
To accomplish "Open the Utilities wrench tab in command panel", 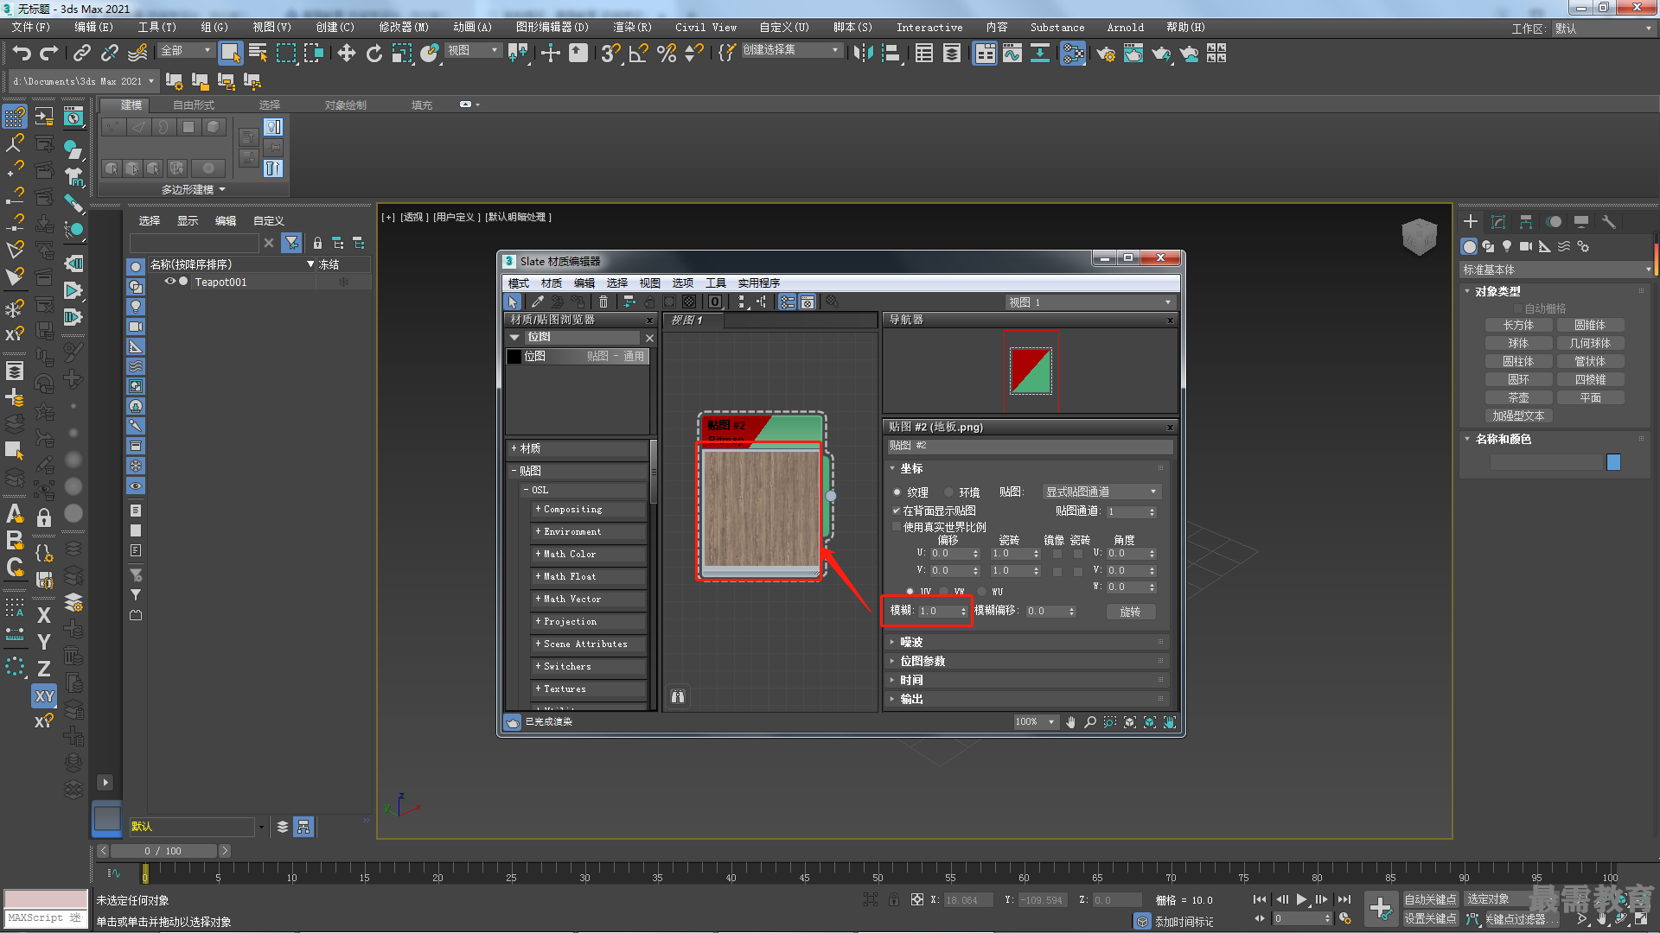I will coord(1609,222).
